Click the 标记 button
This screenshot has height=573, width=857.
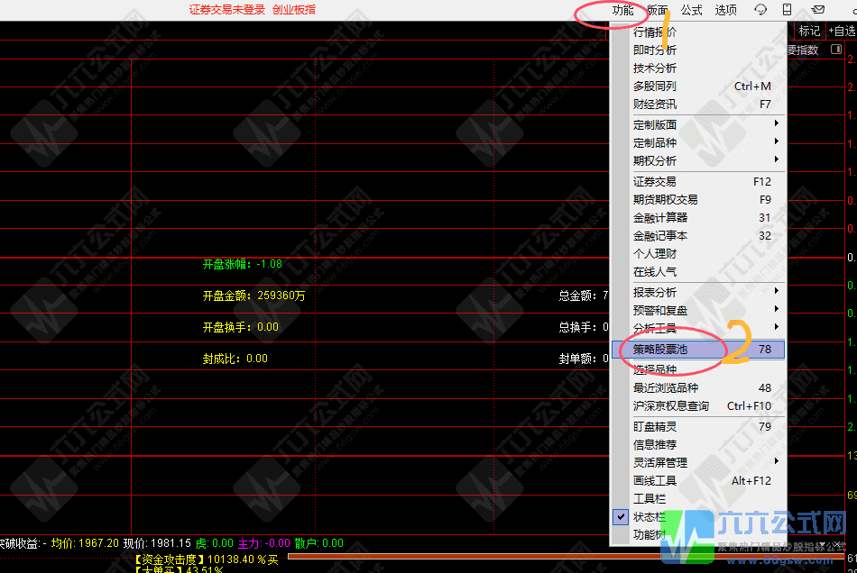pos(809,31)
